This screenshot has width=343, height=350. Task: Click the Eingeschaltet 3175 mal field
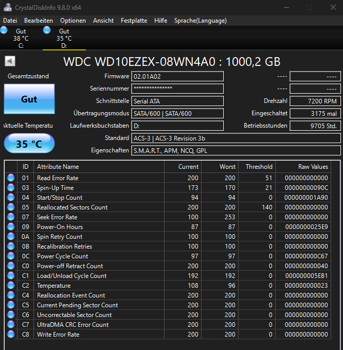pyautogui.click(x=315, y=113)
